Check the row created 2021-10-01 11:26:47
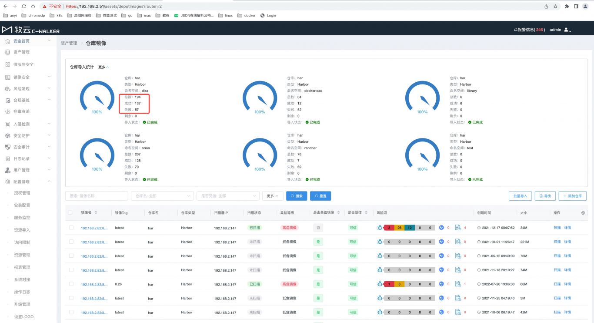The height and width of the screenshot is (323, 594). tap(71, 242)
